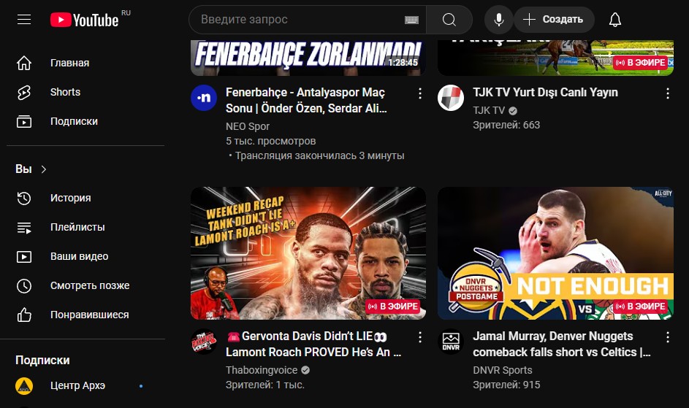This screenshot has height=408, width=689.
Task: Open TJK TV Yurt Dışı Canlı Yayın title
Action: coord(545,92)
